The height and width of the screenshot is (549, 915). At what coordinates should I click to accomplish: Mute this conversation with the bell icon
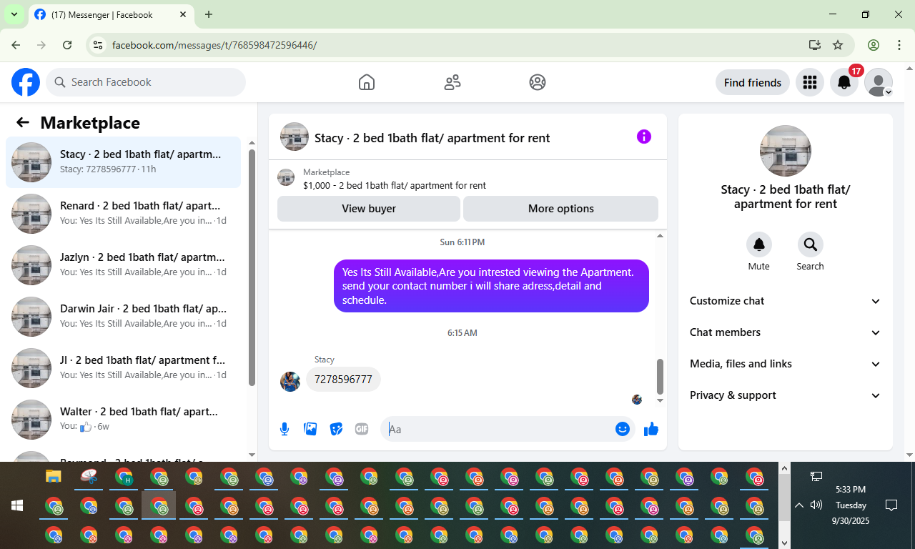(759, 244)
